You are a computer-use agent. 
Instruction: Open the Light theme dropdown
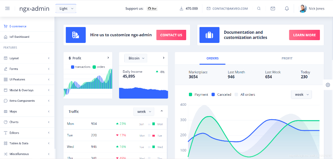click(x=66, y=8)
